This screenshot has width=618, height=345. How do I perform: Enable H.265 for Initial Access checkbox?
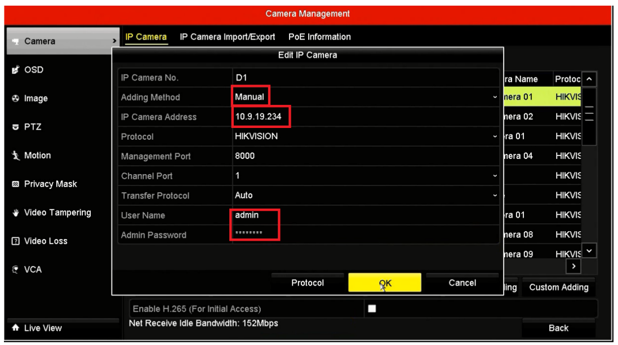point(371,309)
